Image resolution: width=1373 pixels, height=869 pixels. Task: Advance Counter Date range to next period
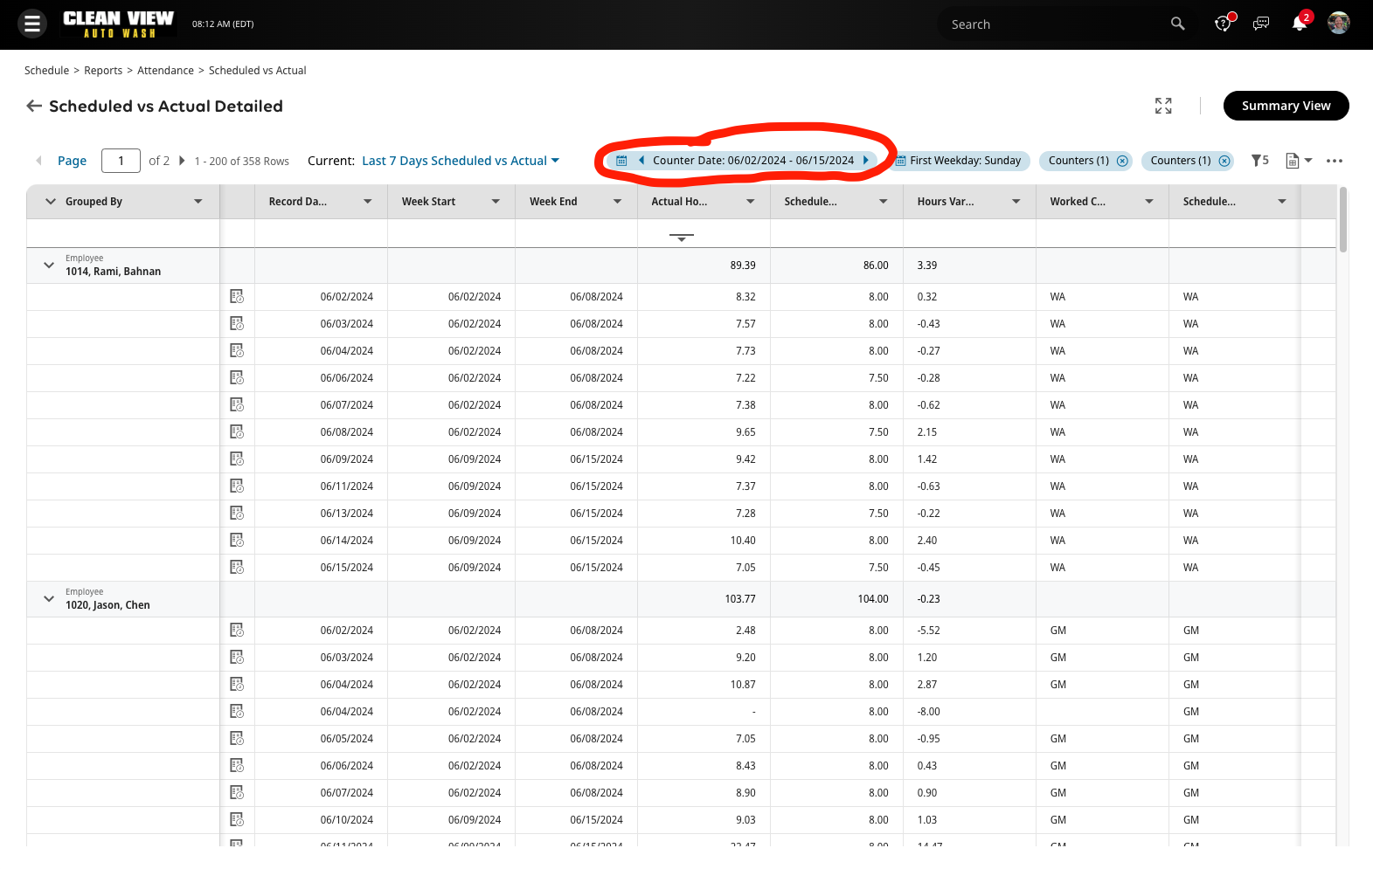866,161
